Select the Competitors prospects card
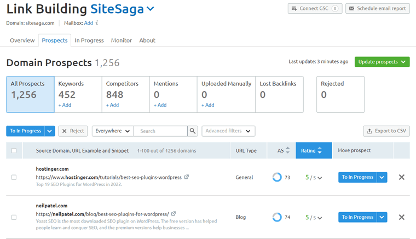The image size is (416, 239). pyautogui.click(x=126, y=94)
